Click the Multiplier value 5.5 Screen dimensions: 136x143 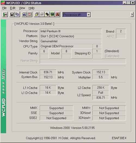[x=101, y=77]
